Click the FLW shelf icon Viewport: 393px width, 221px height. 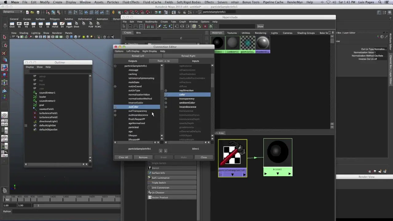(x=91, y=25)
